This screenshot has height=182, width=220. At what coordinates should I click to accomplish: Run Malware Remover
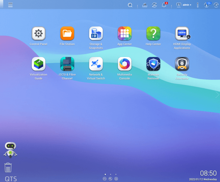(x=153, y=64)
